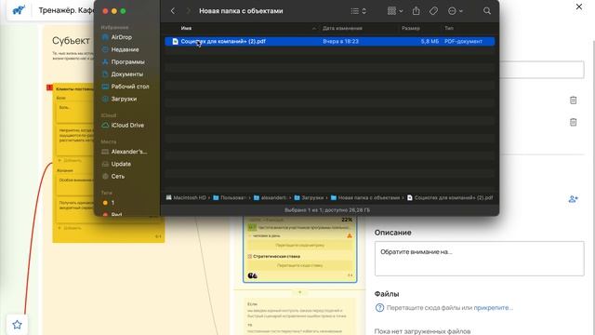Sort files by the Тип column header
Screen dimensions: 595x335
tap(449, 28)
